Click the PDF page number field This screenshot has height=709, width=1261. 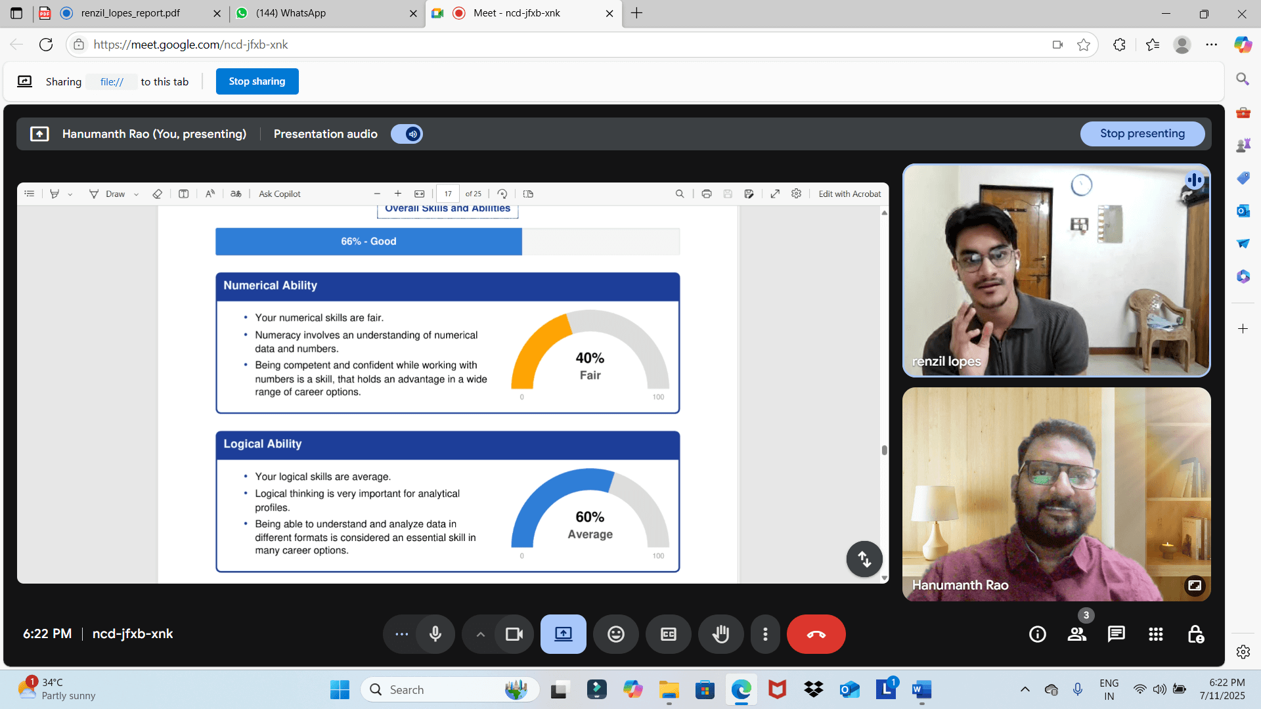[447, 194]
